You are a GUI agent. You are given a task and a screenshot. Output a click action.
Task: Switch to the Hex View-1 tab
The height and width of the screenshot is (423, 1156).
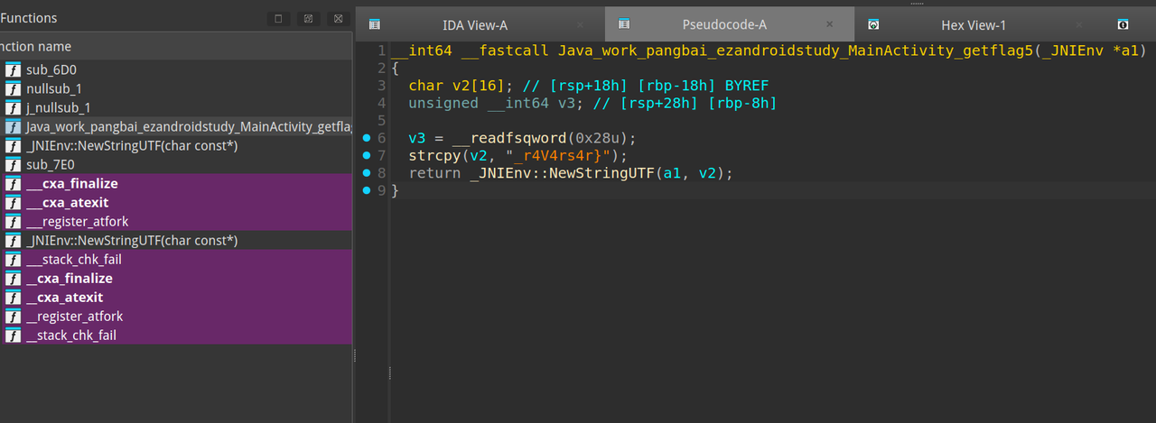(x=973, y=25)
